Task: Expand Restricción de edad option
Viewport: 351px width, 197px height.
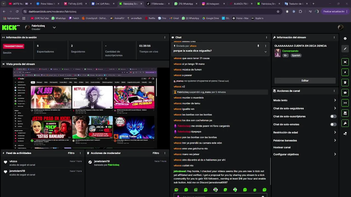Action: [304, 132]
